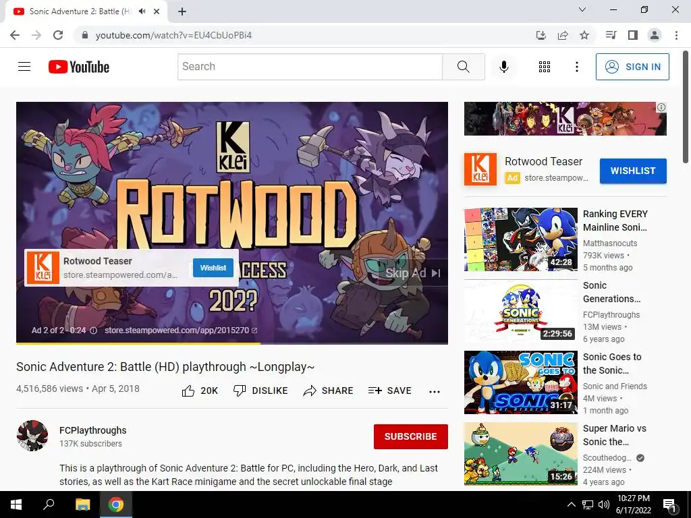Subscribe to FCPlaythroughs

click(411, 436)
